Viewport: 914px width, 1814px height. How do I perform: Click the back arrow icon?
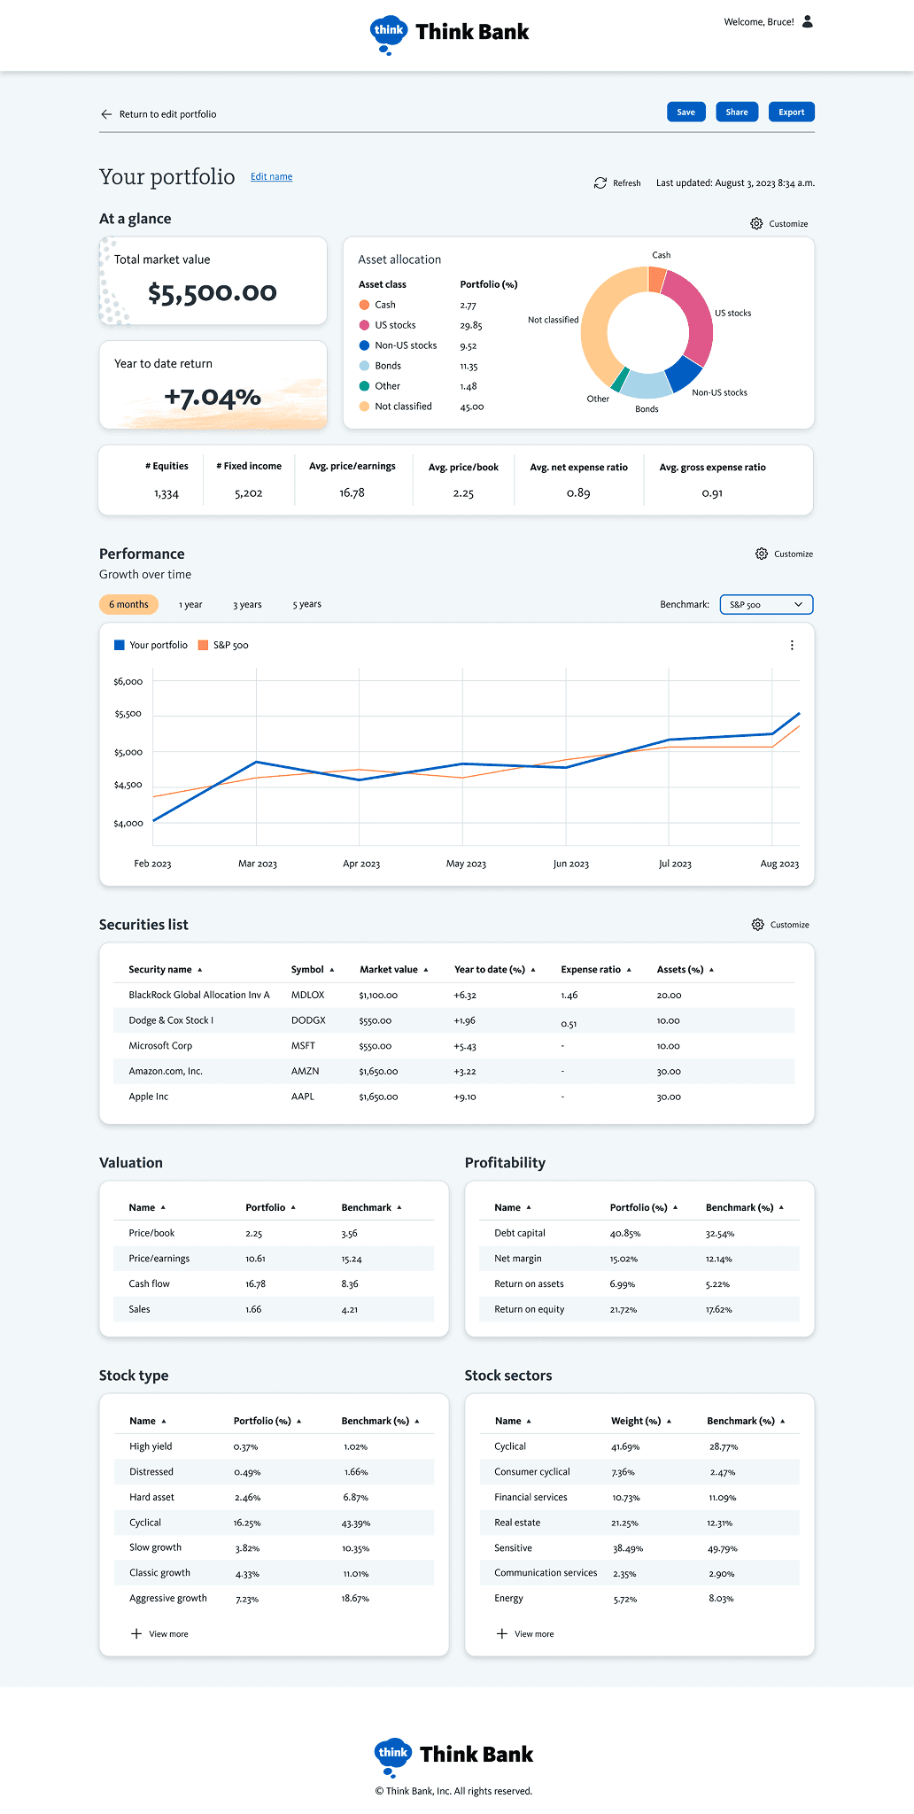point(106,114)
